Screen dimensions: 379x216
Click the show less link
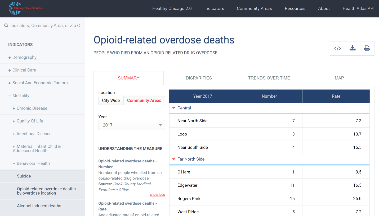157,195
